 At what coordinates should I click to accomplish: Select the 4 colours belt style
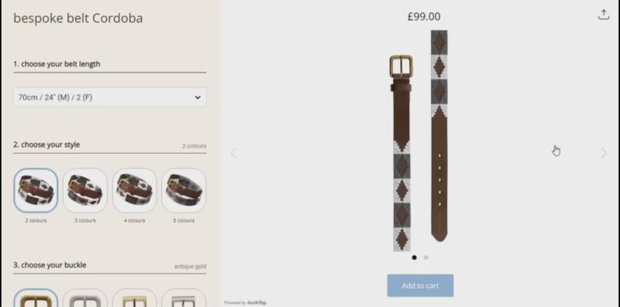pyautogui.click(x=134, y=190)
